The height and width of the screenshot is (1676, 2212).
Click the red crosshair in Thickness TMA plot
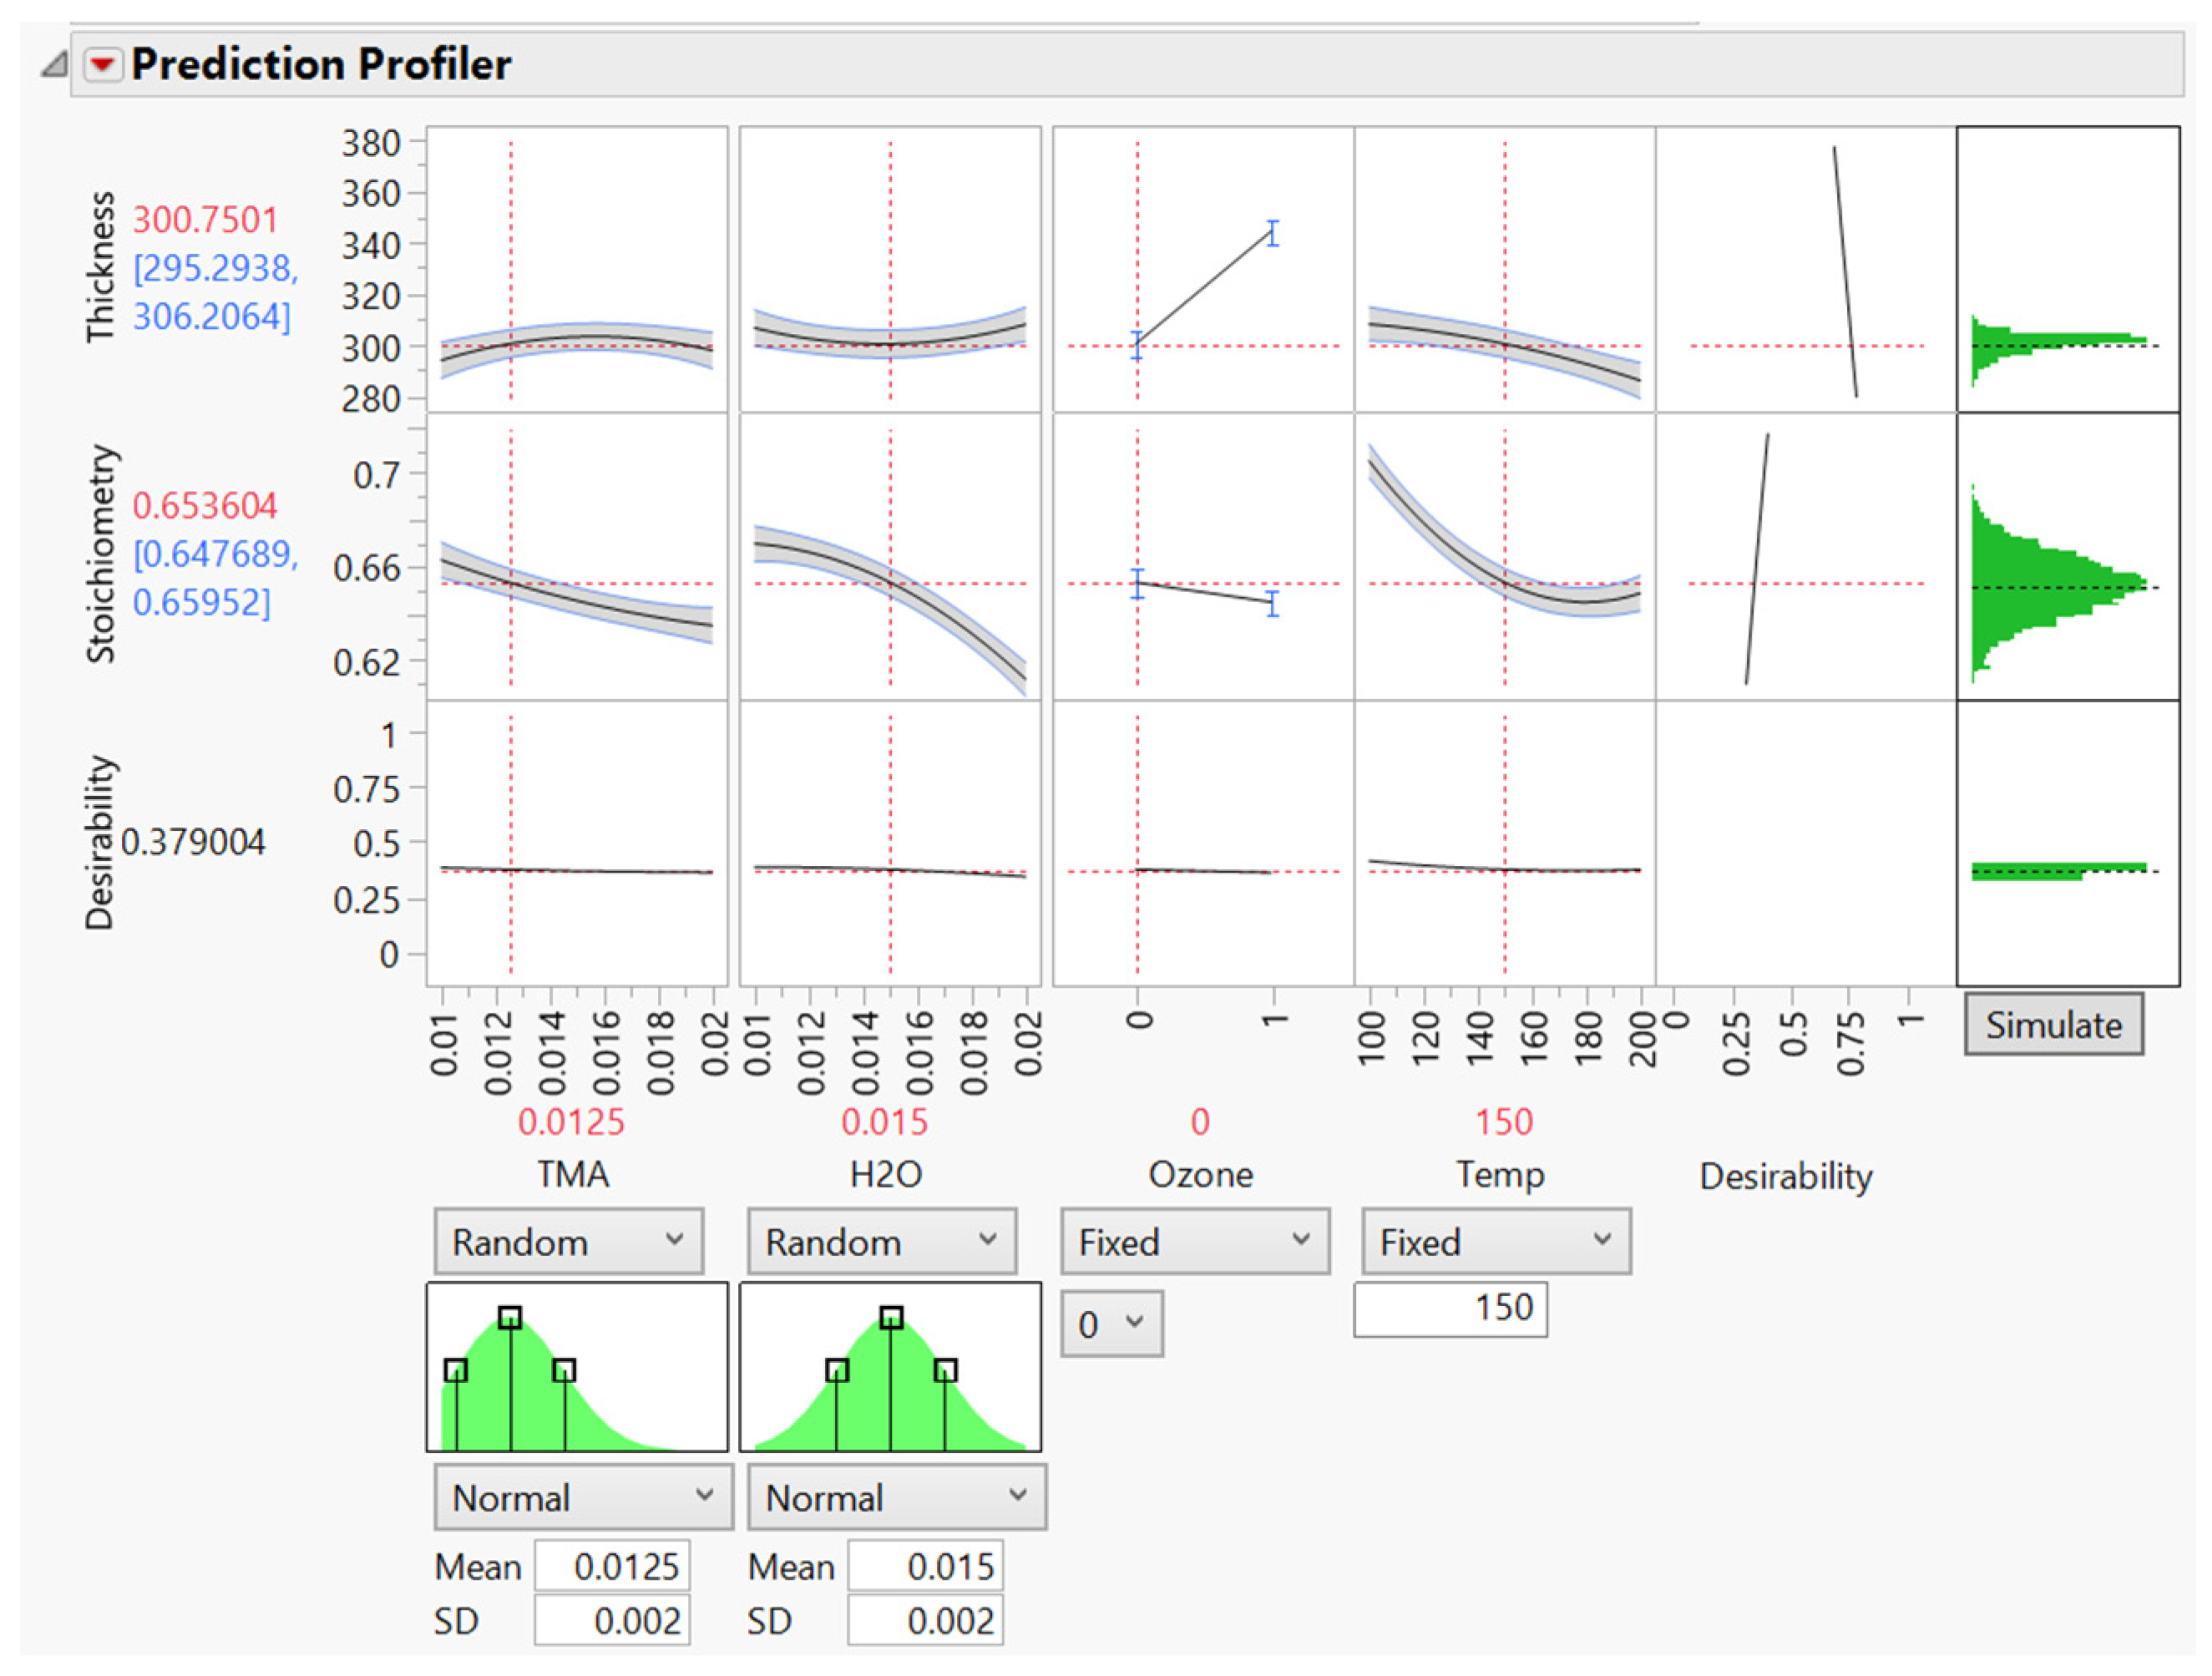[511, 345]
